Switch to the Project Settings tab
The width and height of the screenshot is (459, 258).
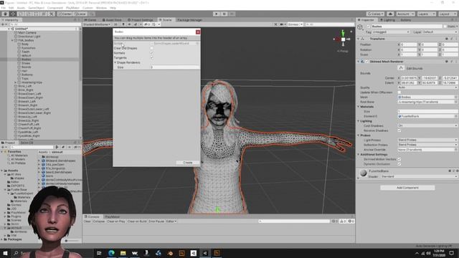point(141,20)
